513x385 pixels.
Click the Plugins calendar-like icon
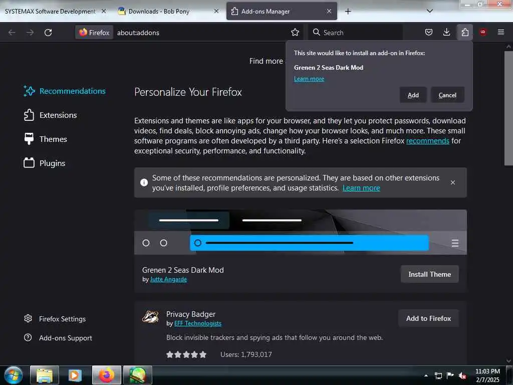pyautogui.click(x=29, y=163)
